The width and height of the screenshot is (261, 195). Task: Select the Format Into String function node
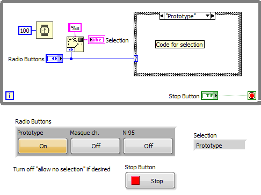coord(75,44)
